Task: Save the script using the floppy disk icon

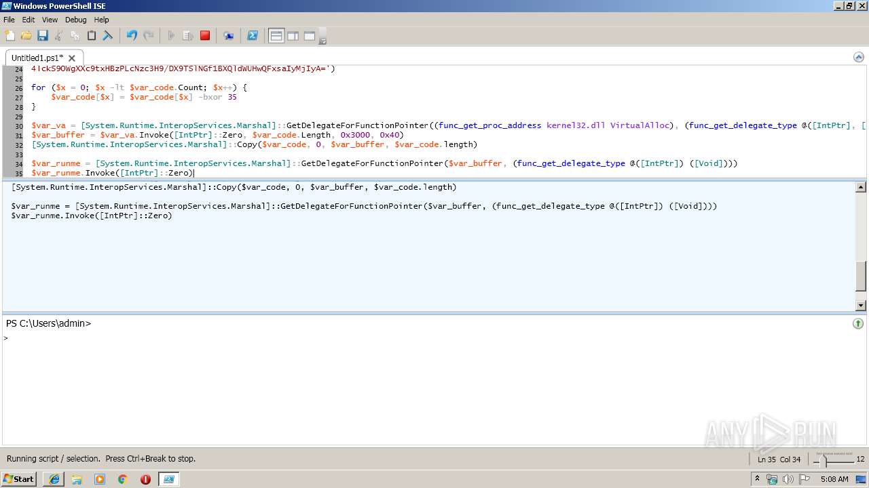Action: click(42, 36)
